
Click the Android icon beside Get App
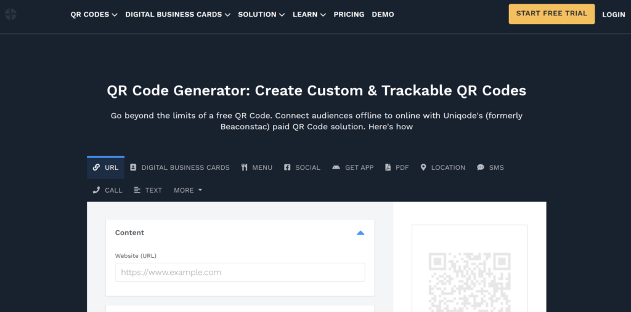point(336,167)
